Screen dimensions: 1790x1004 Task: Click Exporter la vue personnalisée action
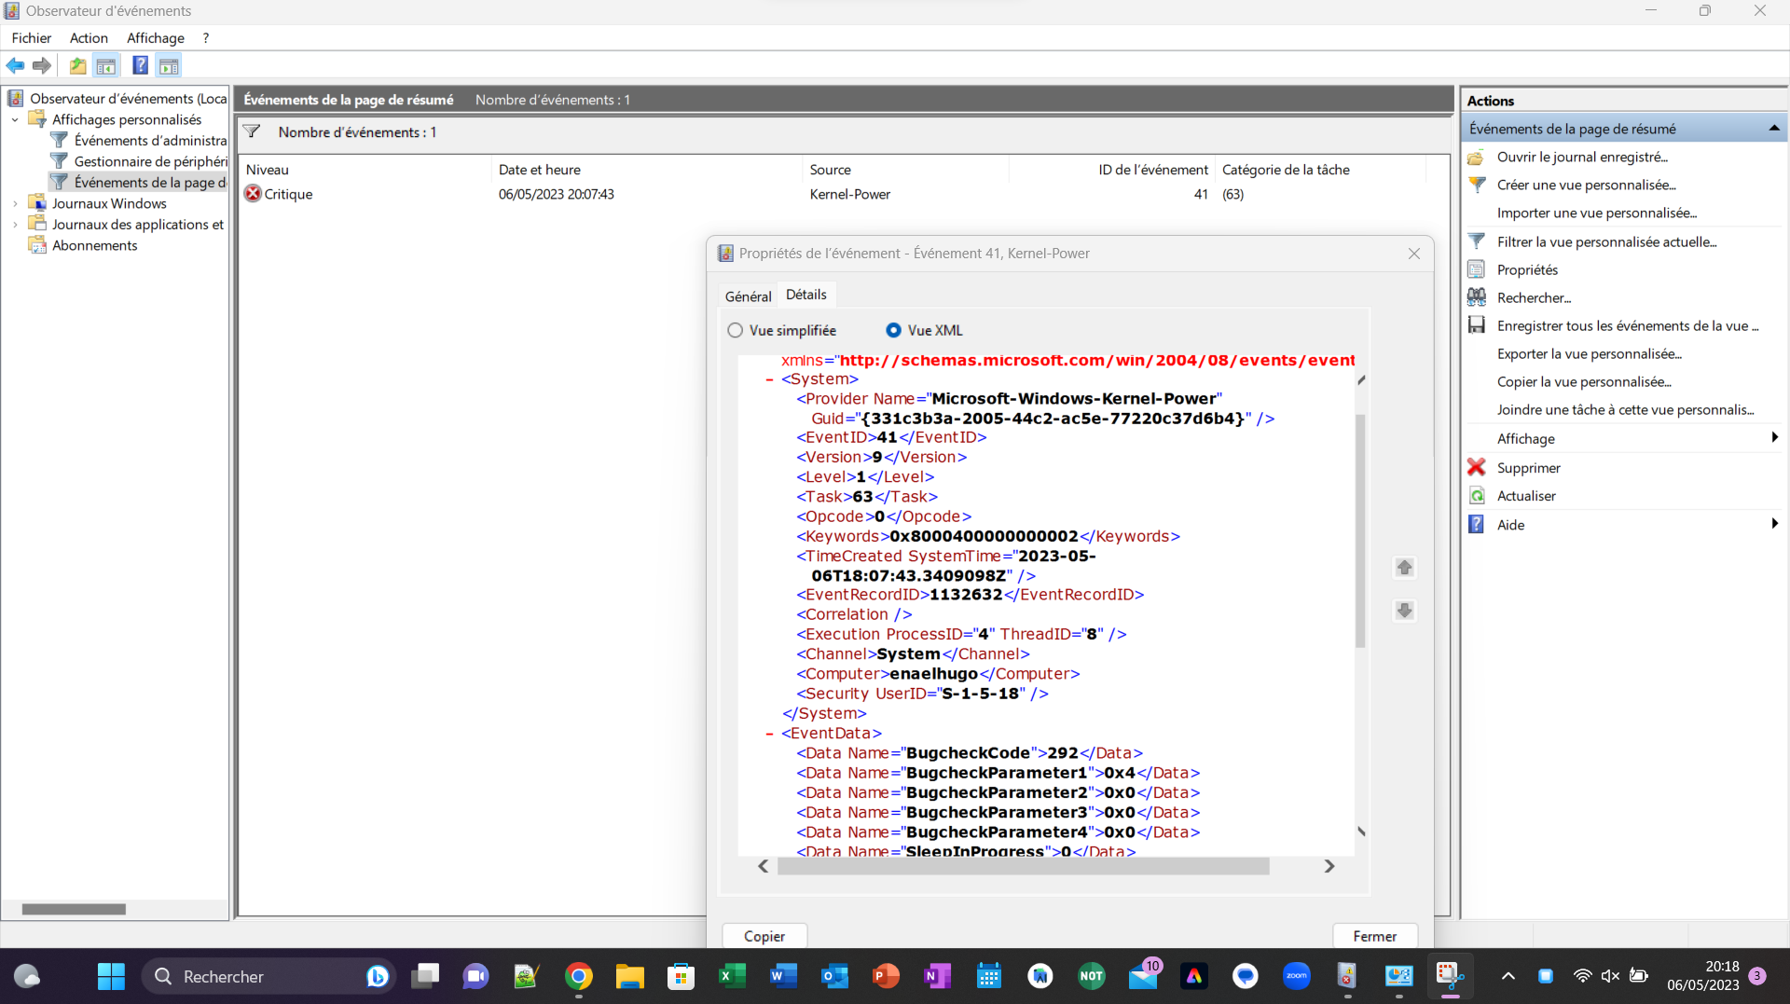pos(1590,353)
